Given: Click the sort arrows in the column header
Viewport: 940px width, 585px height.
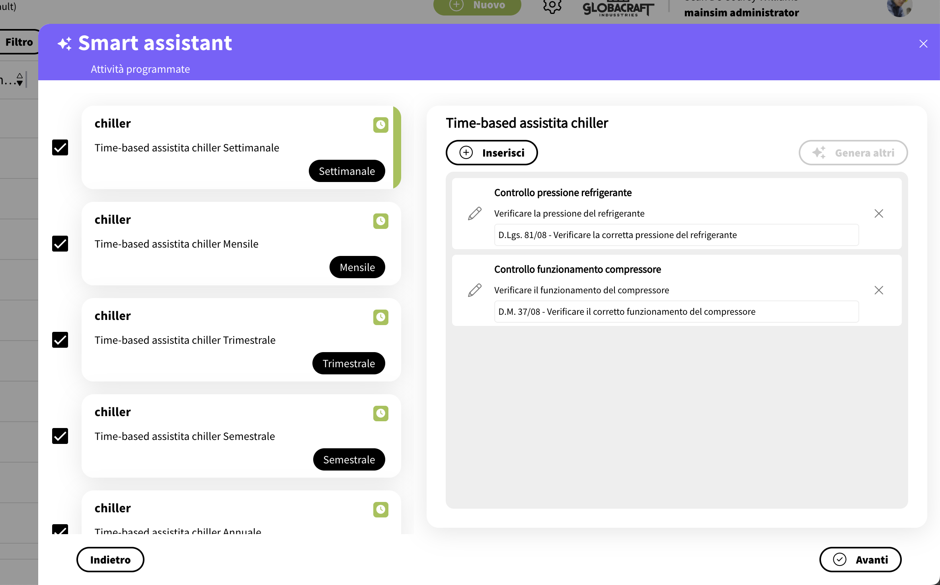Looking at the screenshot, I should [x=19, y=79].
